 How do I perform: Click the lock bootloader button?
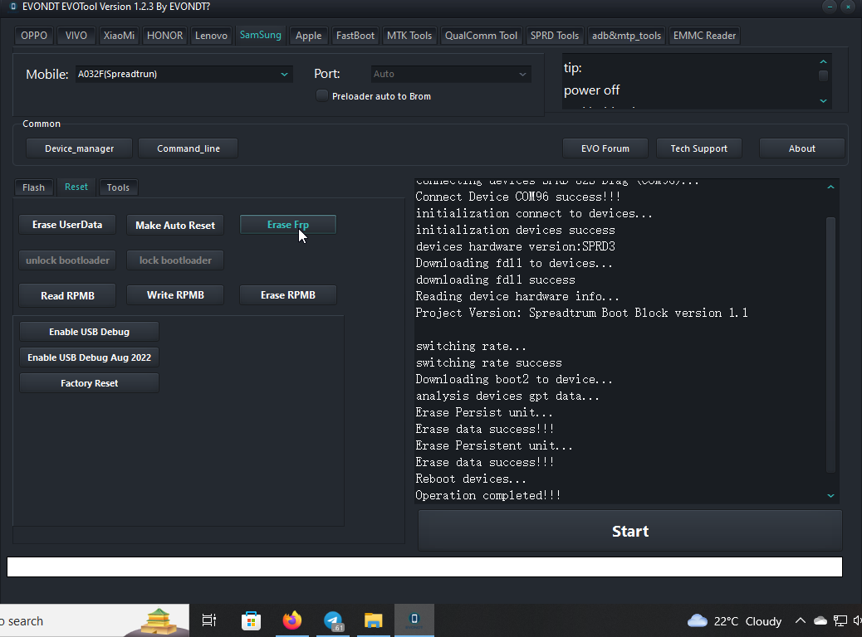tap(175, 260)
